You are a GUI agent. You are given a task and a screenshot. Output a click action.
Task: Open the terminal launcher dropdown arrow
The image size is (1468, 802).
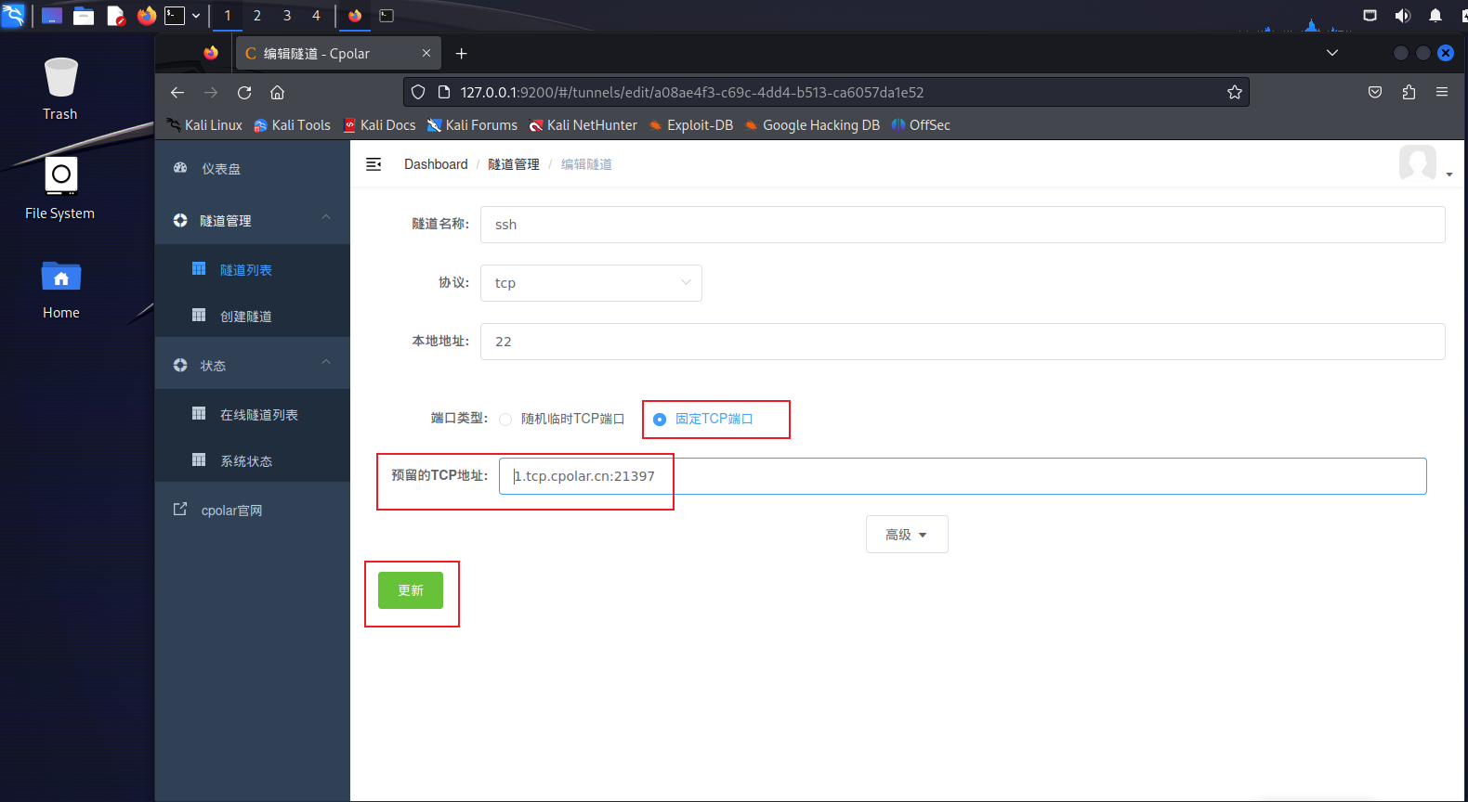tap(196, 16)
